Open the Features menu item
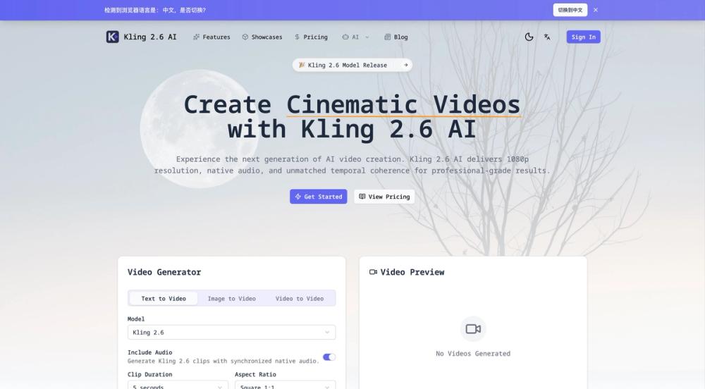Screen dimensions: 705x389 tap(211, 37)
